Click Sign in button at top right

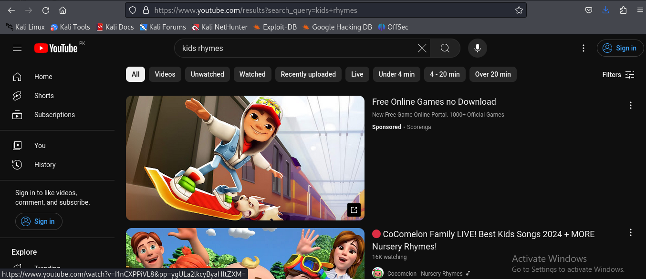(x=620, y=48)
